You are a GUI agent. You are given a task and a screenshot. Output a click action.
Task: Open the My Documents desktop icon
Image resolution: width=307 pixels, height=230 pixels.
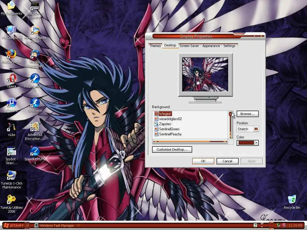(x=11, y=8)
